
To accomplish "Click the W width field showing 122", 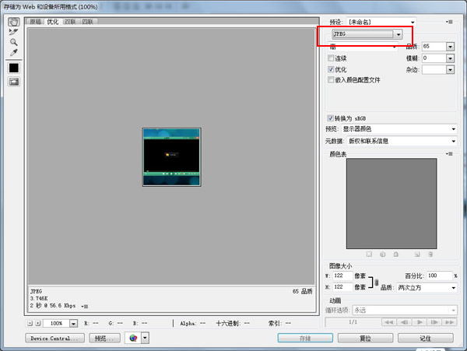I will 342,276.
